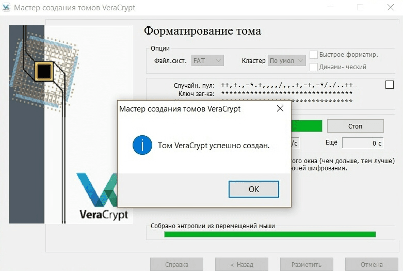The height and width of the screenshot is (271, 403).
Task: Click the 'Собрано энтропии из перемещений мыши' label
Action: [x=213, y=226]
